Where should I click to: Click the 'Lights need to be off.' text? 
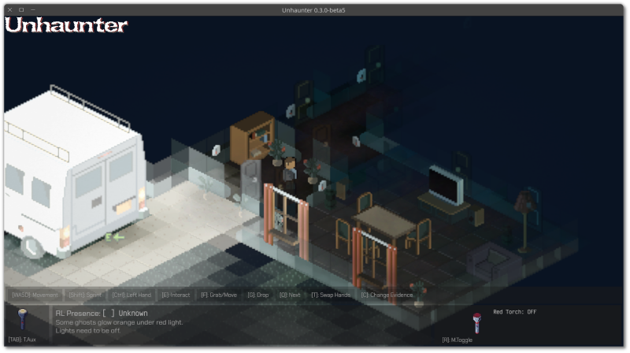pos(88,331)
